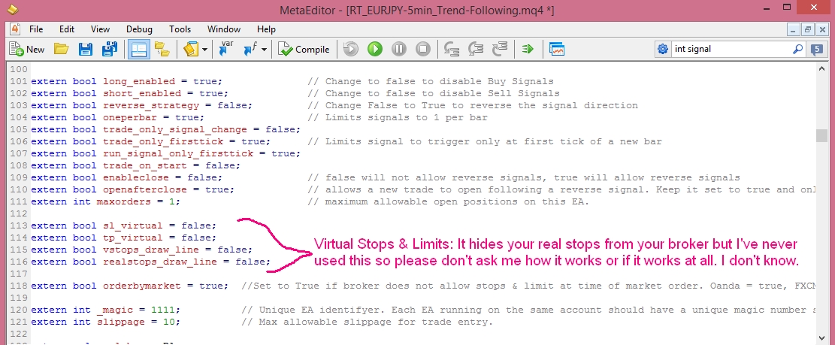Click the New file button

tap(27, 50)
